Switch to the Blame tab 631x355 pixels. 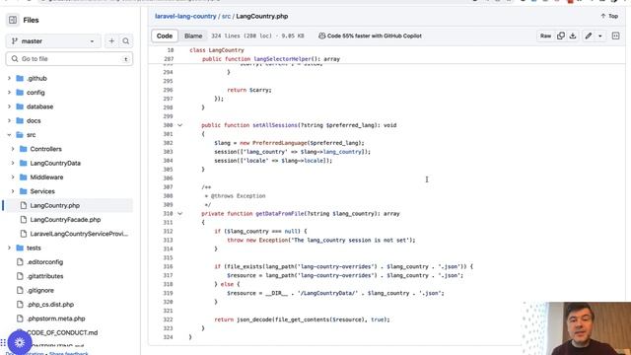point(193,35)
